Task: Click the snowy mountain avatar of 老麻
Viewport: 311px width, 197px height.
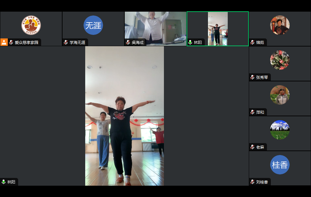Action: click(x=280, y=130)
